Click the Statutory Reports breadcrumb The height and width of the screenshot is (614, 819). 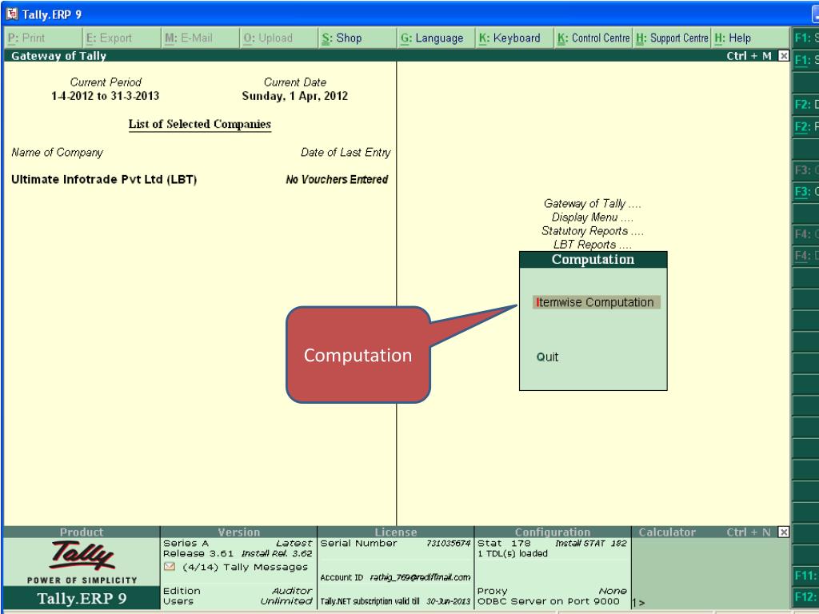[593, 231]
